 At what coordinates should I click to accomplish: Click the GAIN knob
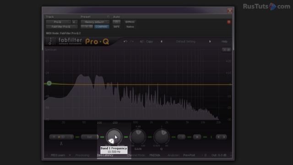click(138, 137)
